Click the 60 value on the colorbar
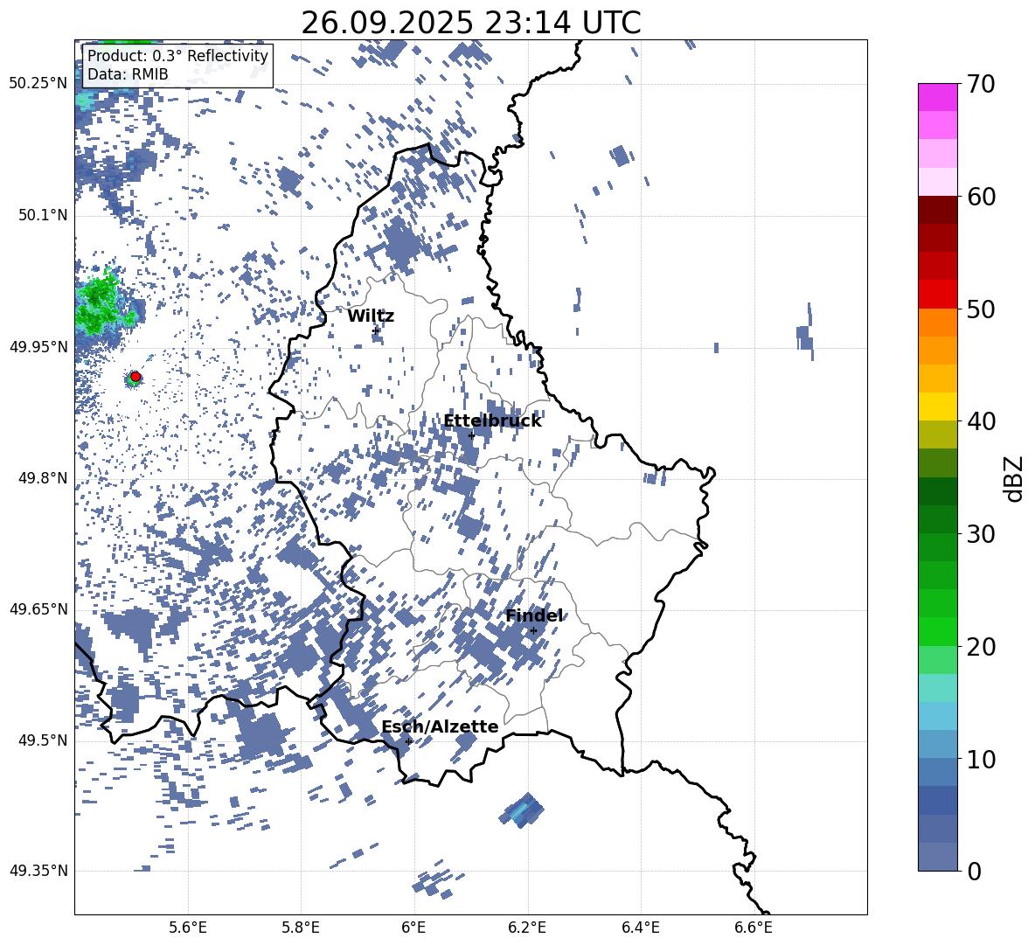This screenshot has height=945, width=1035. coord(981,197)
